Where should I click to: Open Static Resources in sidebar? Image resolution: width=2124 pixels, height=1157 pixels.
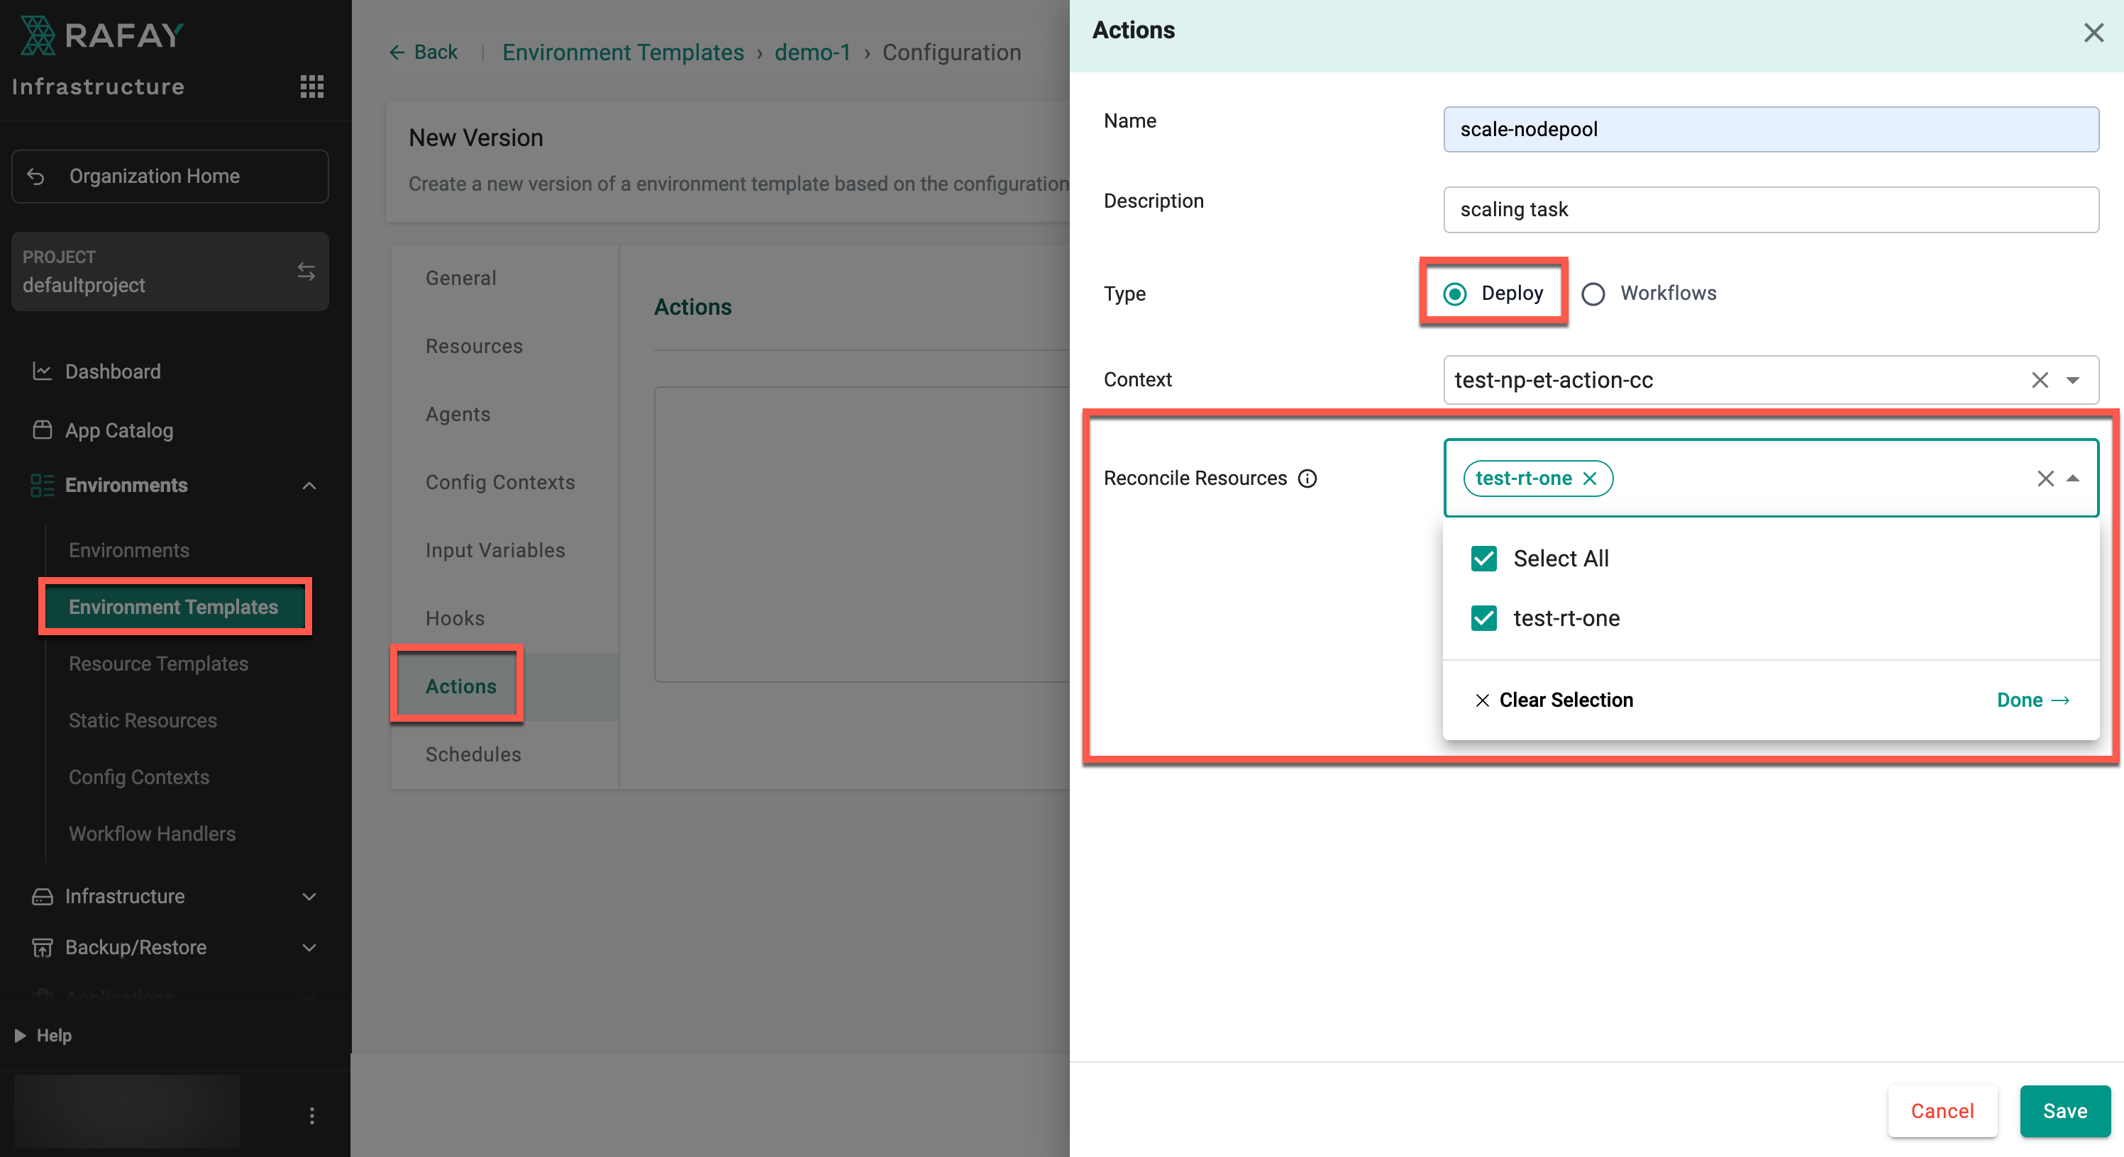pyautogui.click(x=143, y=721)
